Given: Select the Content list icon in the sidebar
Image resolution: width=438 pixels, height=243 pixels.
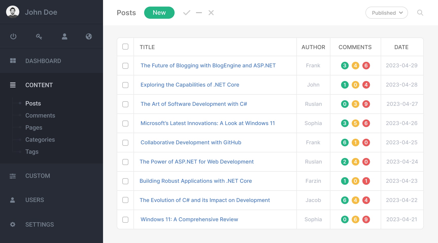Looking at the screenshot, I should 13,85.
